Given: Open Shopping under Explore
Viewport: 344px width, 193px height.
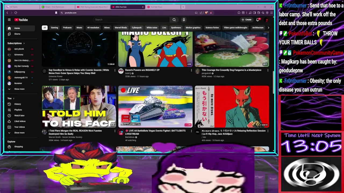Looking at the screenshot, I should point(21,147).
